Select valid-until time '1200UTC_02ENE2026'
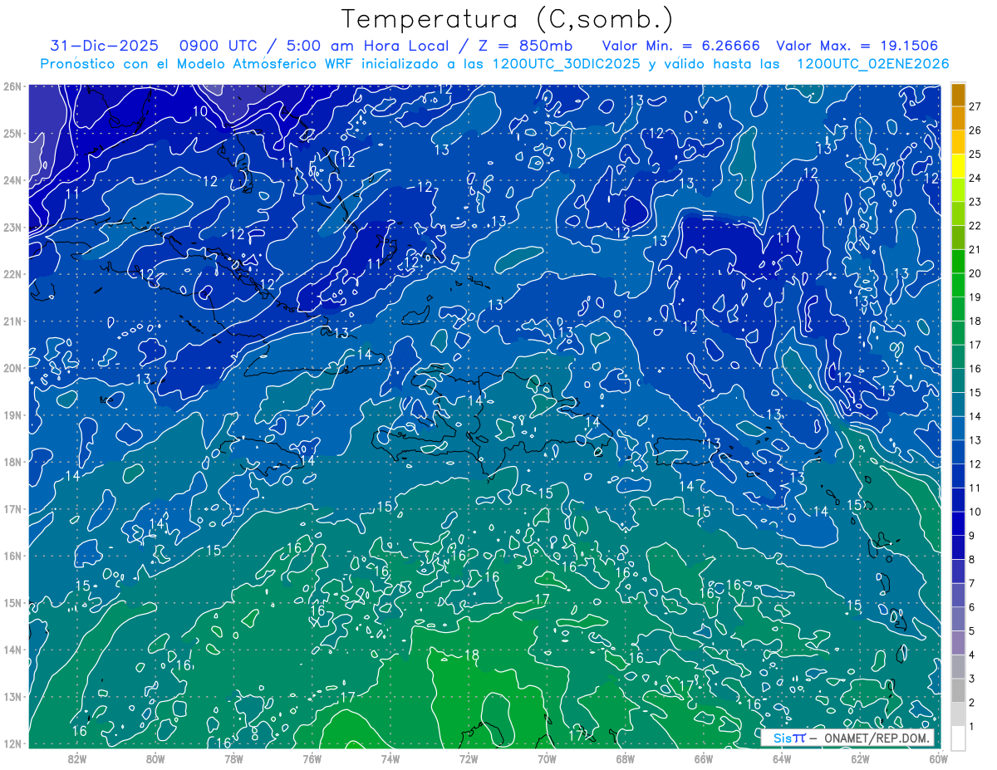 pos(872,64)
